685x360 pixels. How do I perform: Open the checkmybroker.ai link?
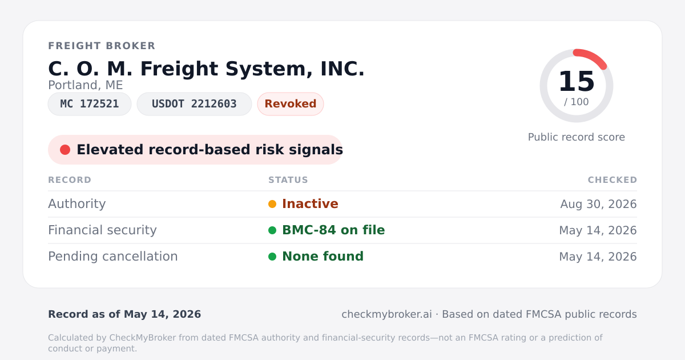coord(386,314)
